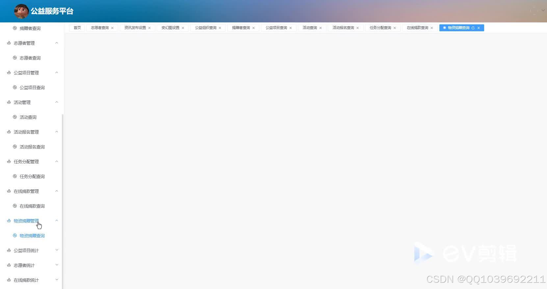Collapse the 公益项目管理 menu chevron
547x289 pixels.
click(57, 72)
